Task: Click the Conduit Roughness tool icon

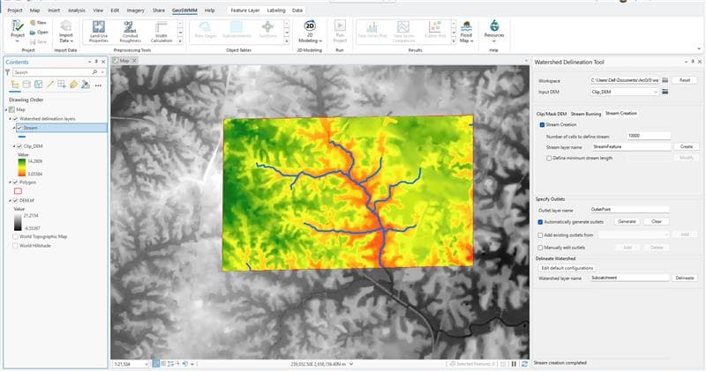Action: click(130, 32)
